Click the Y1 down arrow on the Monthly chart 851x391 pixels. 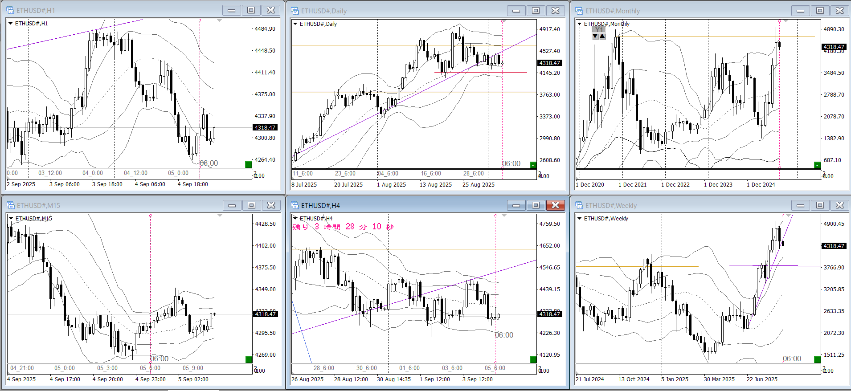click(x=595, y=37)
